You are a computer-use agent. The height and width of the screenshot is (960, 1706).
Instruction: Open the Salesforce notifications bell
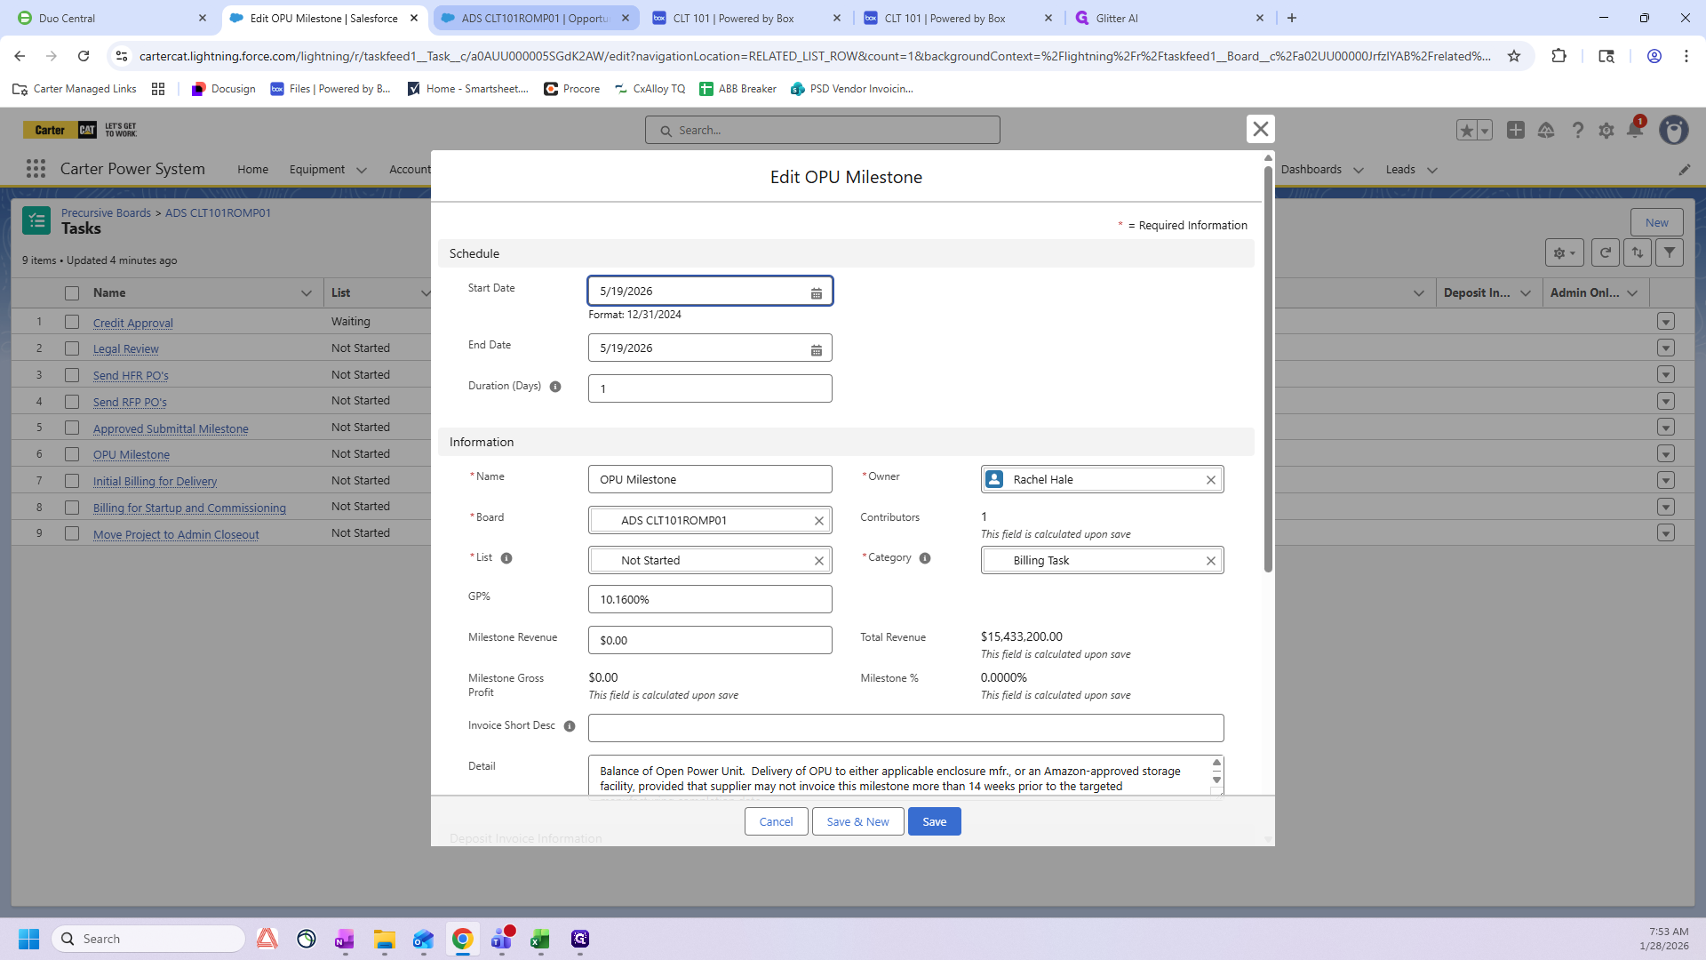pyautogui.click(x=1634, y=130)
